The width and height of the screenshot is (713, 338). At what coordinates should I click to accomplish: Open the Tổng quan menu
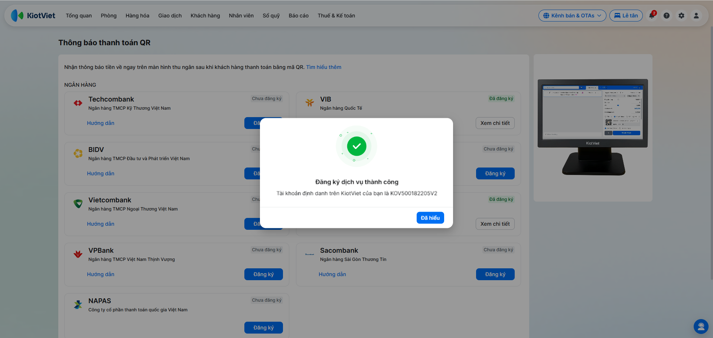[x=79, y=16]
